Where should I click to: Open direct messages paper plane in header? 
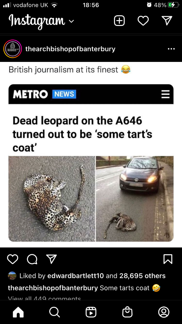pyautogui.click(x=167, y=21)
